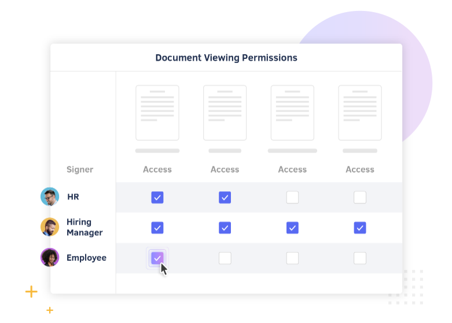The height and width of the screenshot is (323, 452).
Task: Open the first document thumbnail
Action: (157, 113)
